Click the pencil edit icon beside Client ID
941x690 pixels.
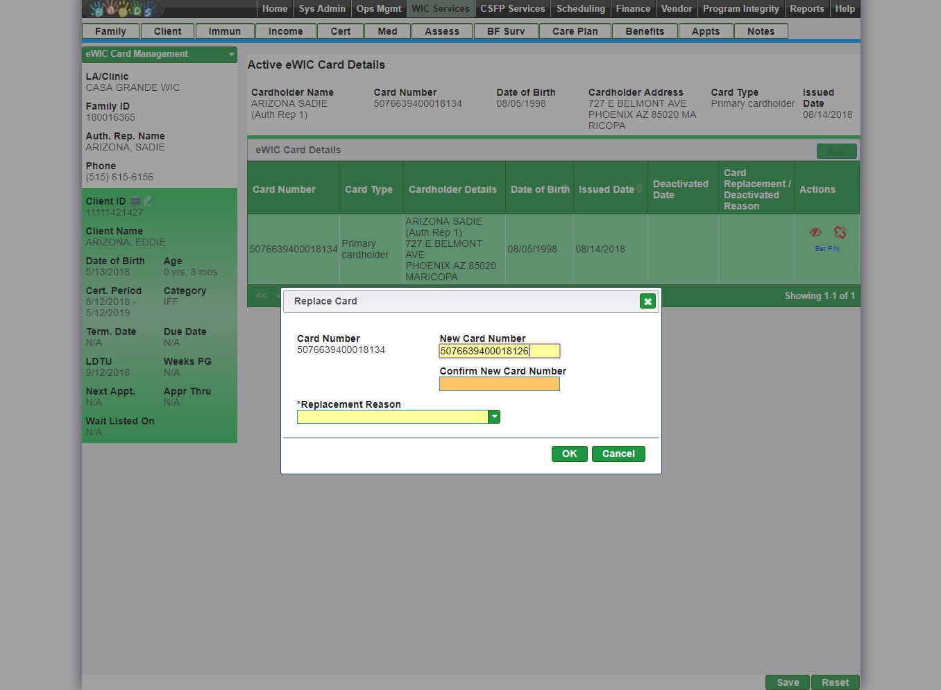pos(148,201)
